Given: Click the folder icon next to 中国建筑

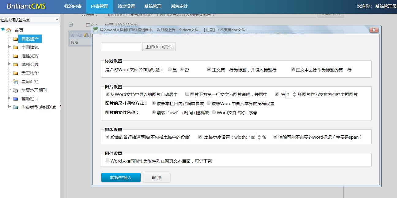Looking at the screenshot, I should point(15,47).
